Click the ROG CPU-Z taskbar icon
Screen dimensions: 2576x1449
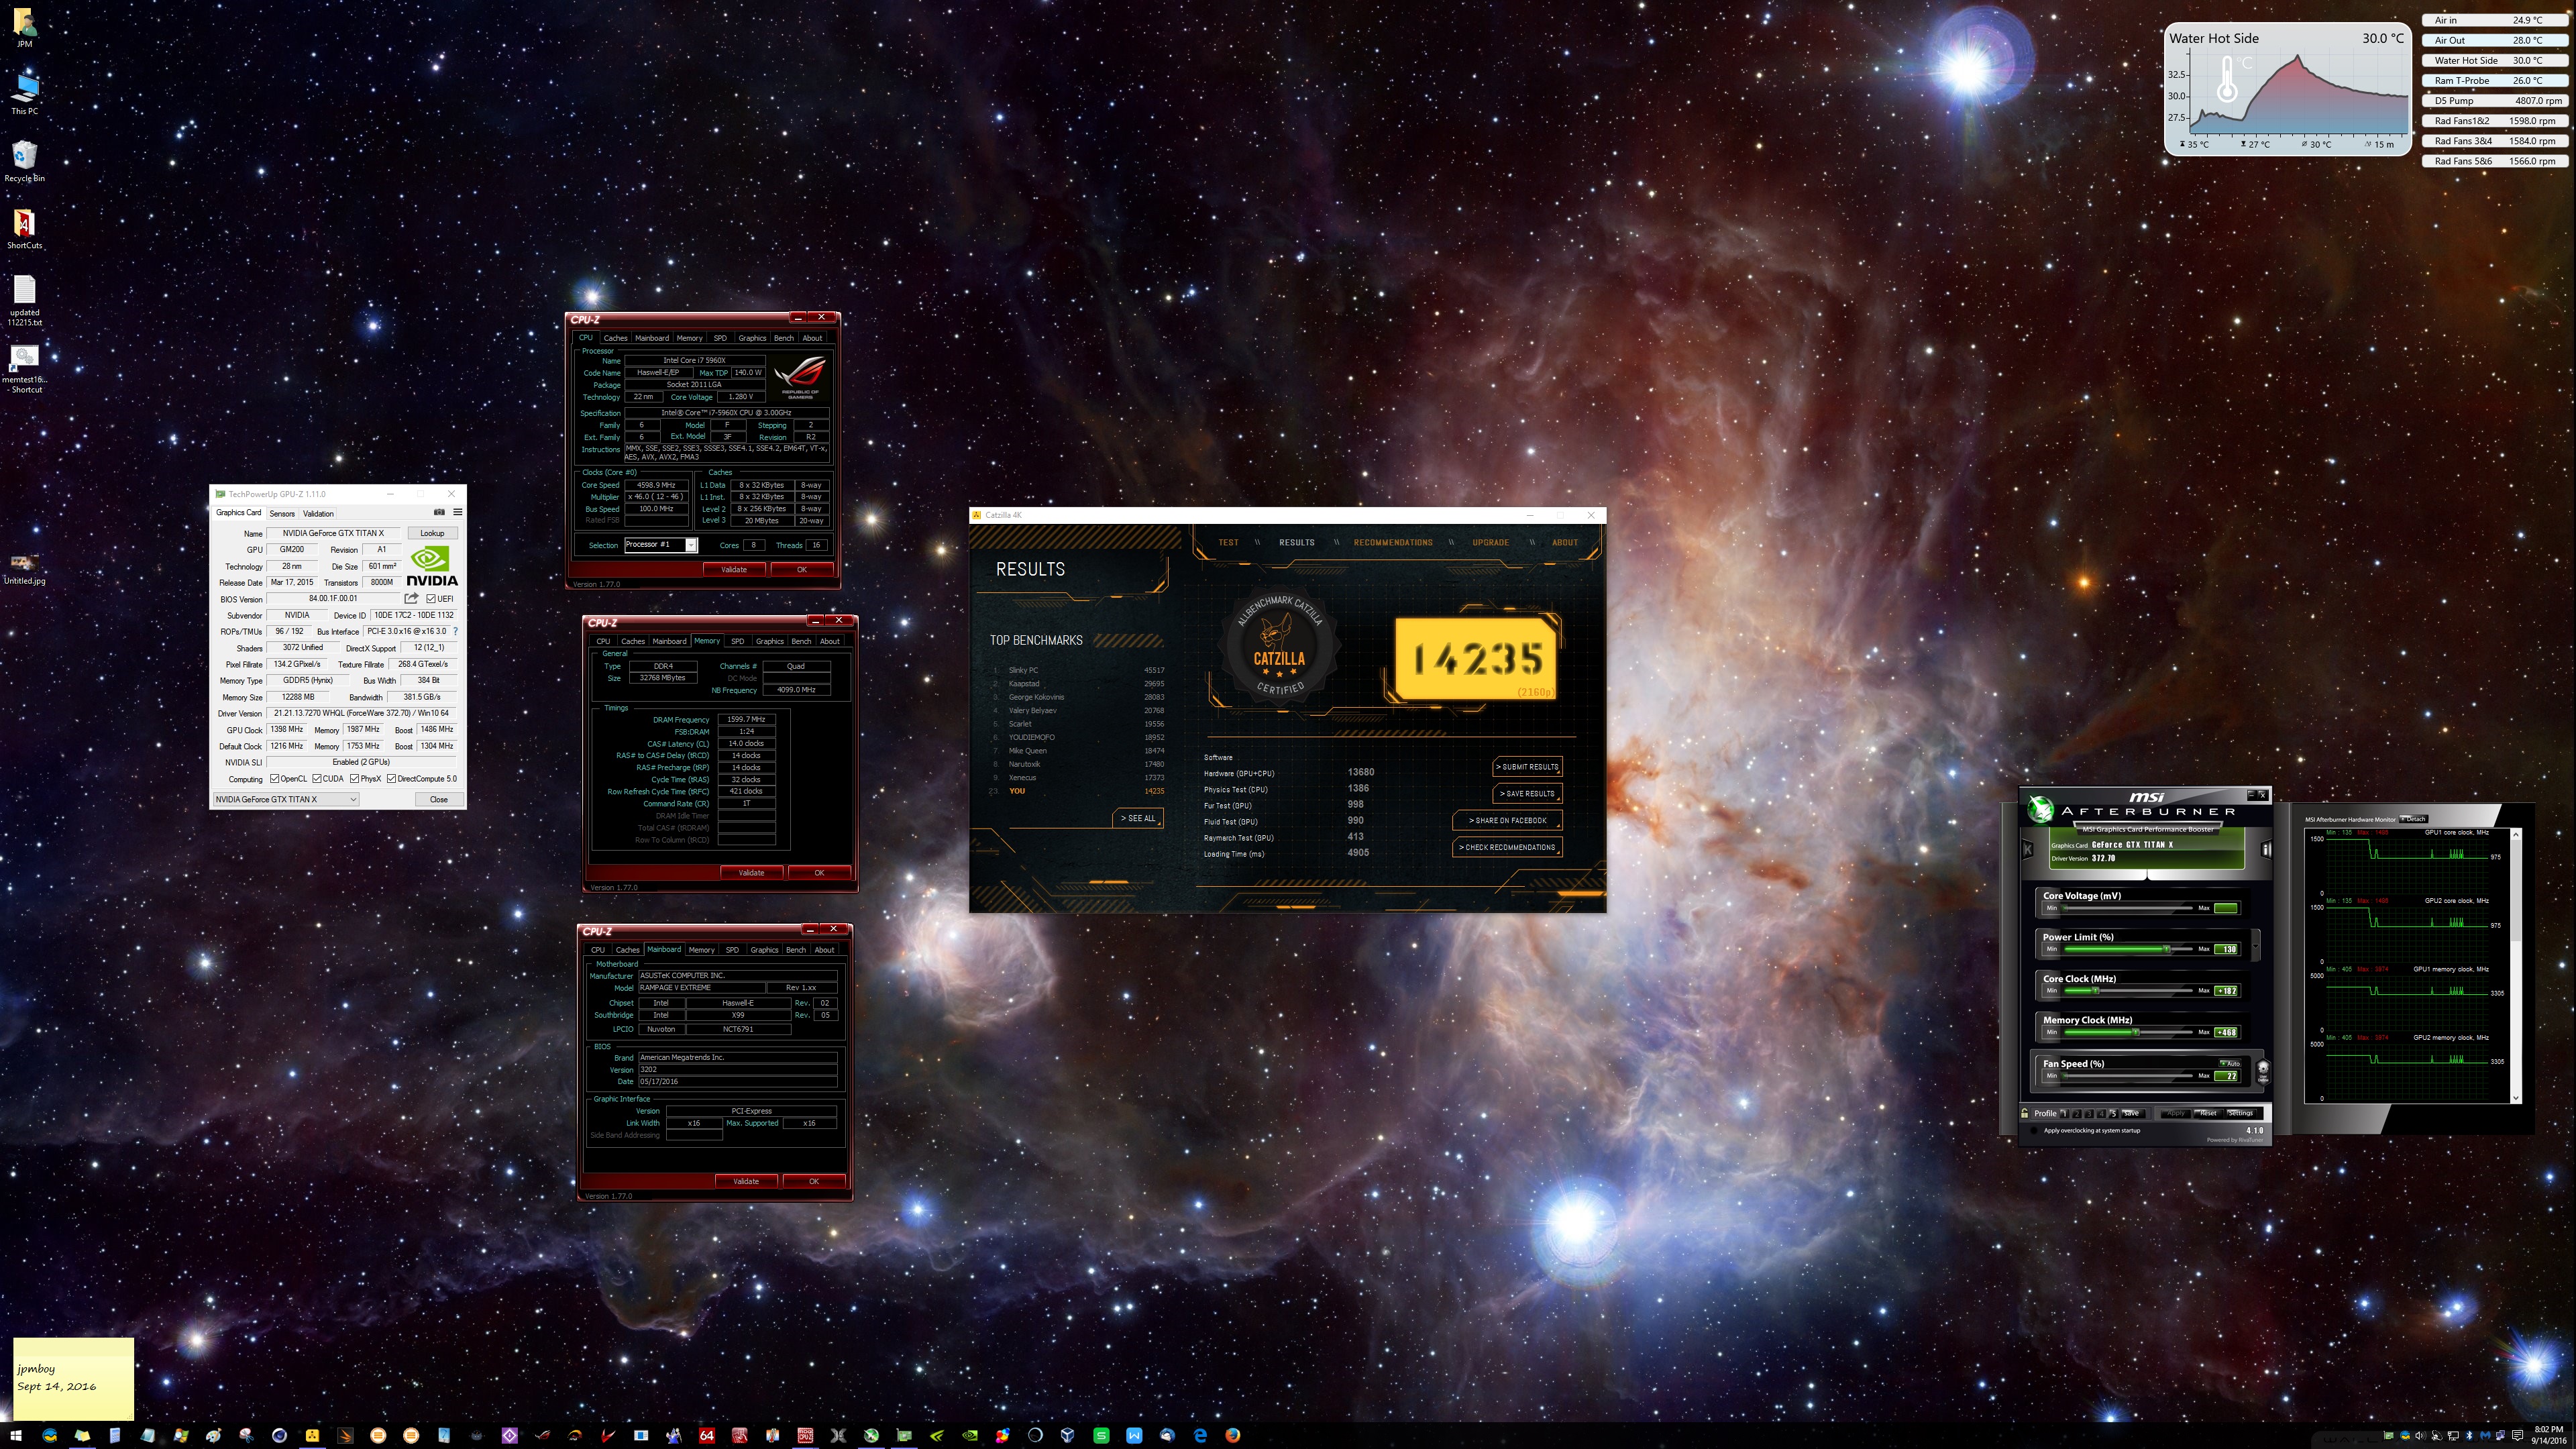pos(805,1435)
